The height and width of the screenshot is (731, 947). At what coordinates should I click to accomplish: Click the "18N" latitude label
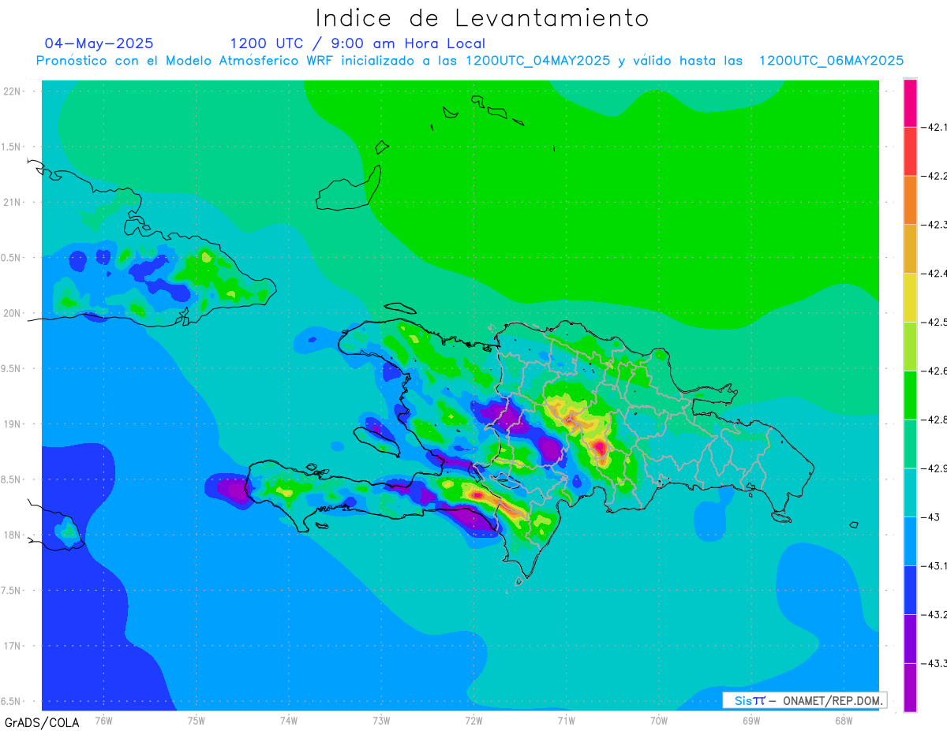[x=12, y=535]
